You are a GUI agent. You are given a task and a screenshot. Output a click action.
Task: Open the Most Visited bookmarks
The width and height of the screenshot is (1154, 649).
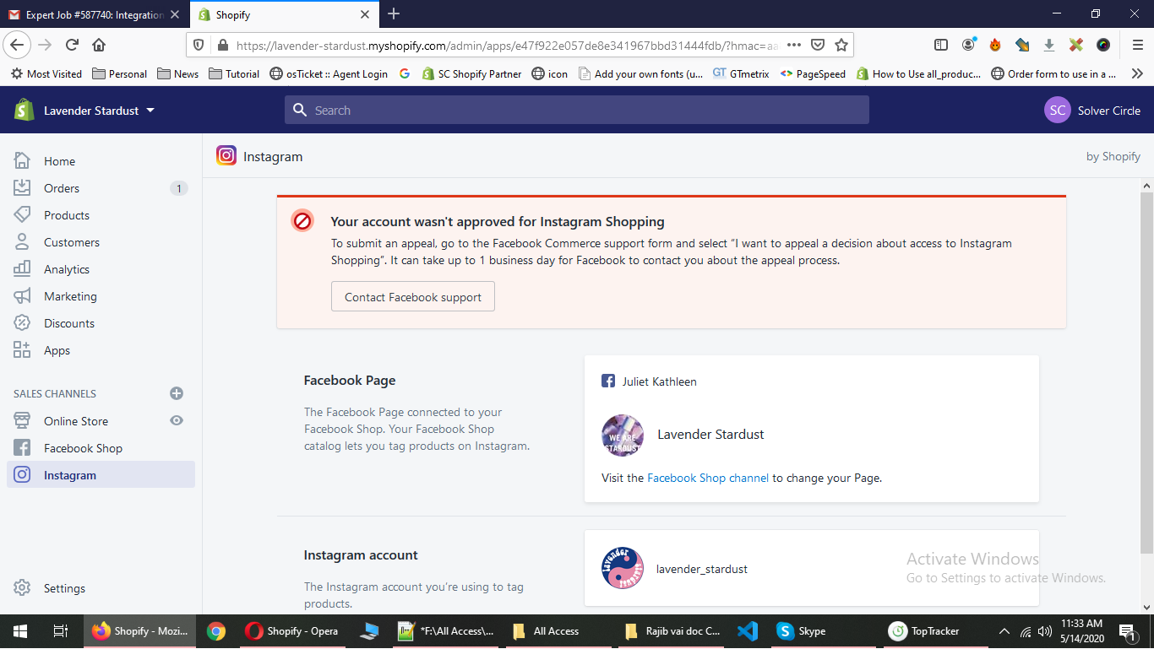click(x=46, y=73)
